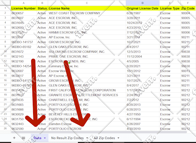This screenshot has width=196, height=143.
Task: Select row 19 header number
Action: [5, 95]
